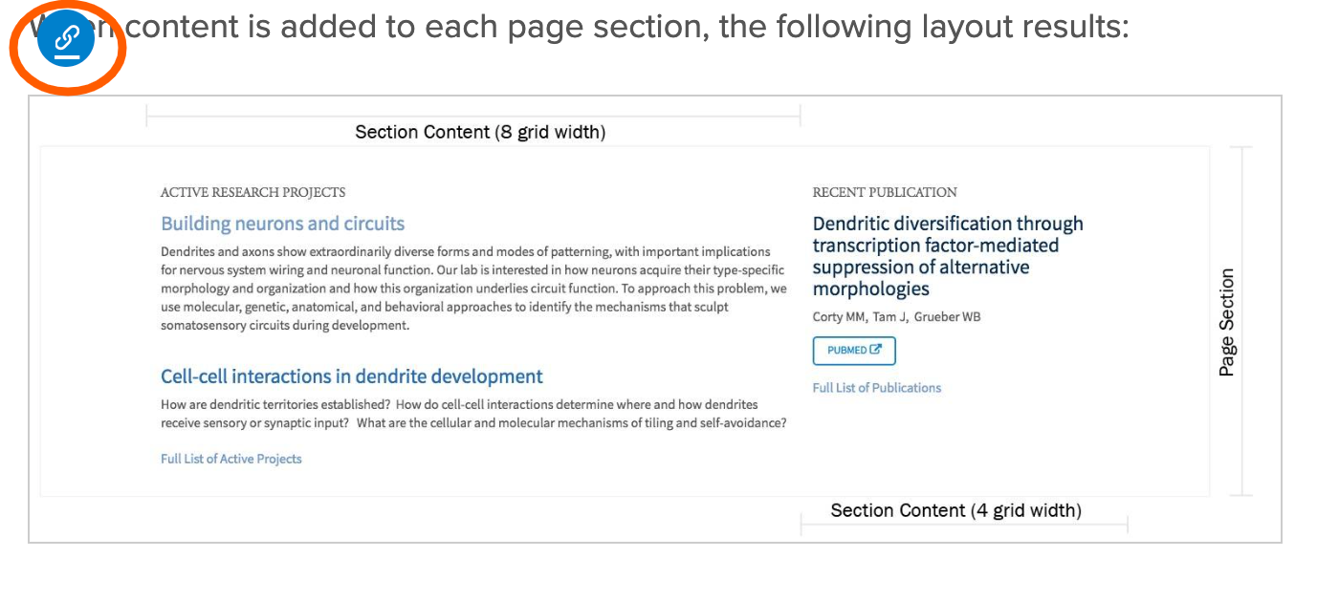Open the Building neurons and circuits link
This screenshot has width=1317, height=601.
[282, 224]
